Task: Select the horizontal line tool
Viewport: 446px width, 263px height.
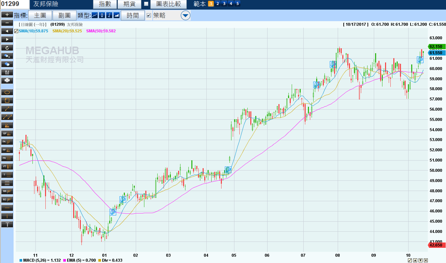Action: 7,208
